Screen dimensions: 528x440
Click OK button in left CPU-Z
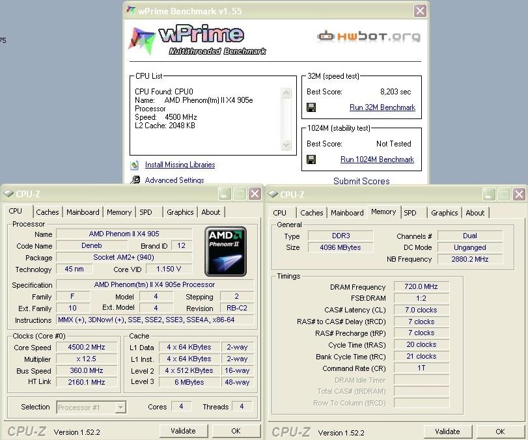tap(236, 431)
